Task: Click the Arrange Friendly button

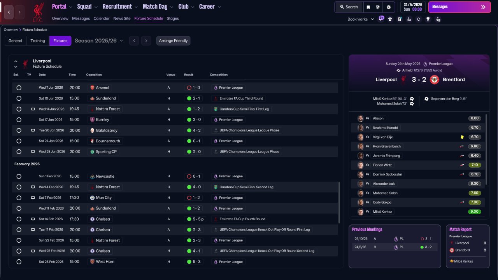Action: 173,41
